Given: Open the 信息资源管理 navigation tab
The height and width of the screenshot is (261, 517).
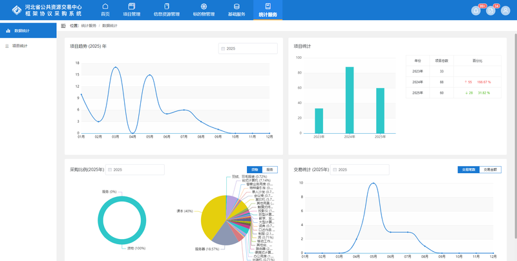Looking at the screenshot, I should (167, 10).
